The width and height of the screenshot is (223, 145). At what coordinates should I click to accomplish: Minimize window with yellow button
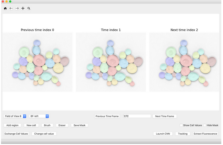pos(7,1)
